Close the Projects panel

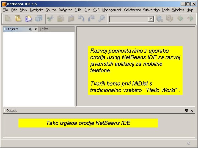(35, 29)
